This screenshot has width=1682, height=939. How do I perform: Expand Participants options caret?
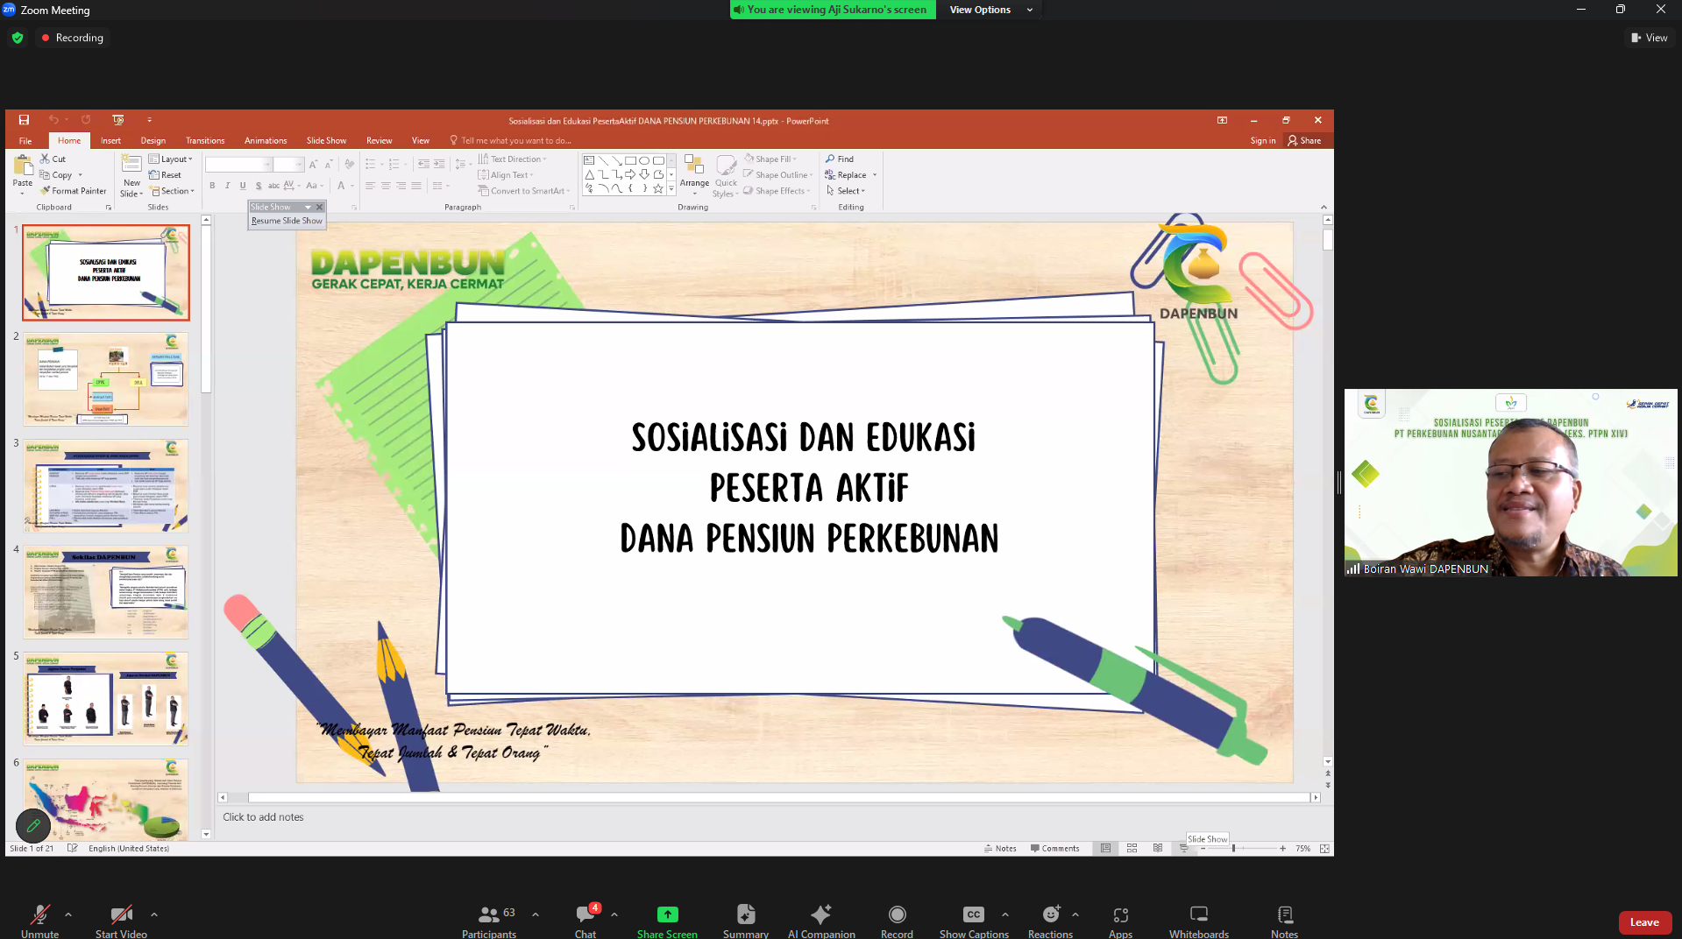[536, 914]
